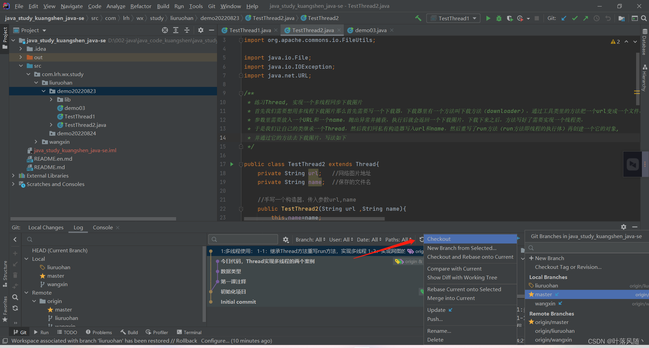Run TestThread1 with the green play button
This screenshot has width=649, height=348.
coord(488,18)
